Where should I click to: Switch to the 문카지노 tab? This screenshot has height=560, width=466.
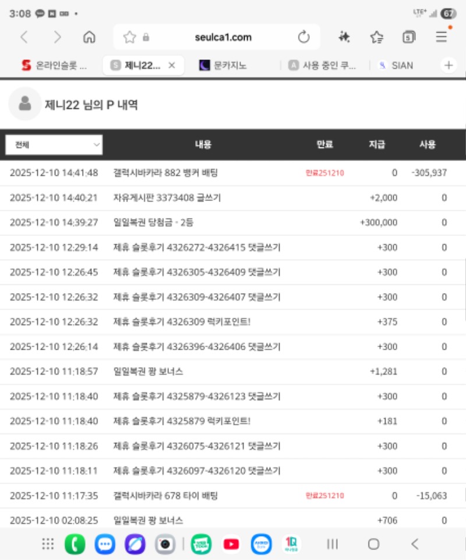tap(227, 65)
